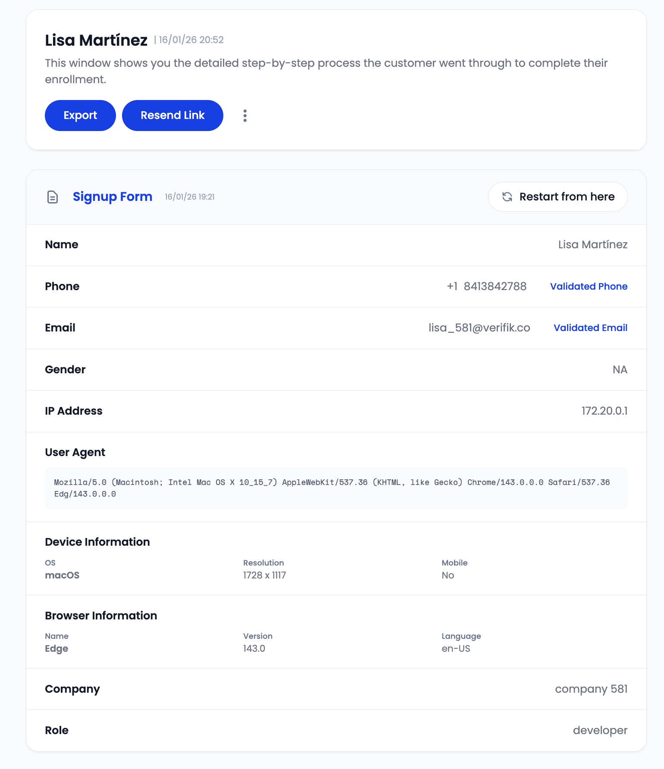Open the three-dot more options menu
The image size is (664, 769).
tap(245, 116)
